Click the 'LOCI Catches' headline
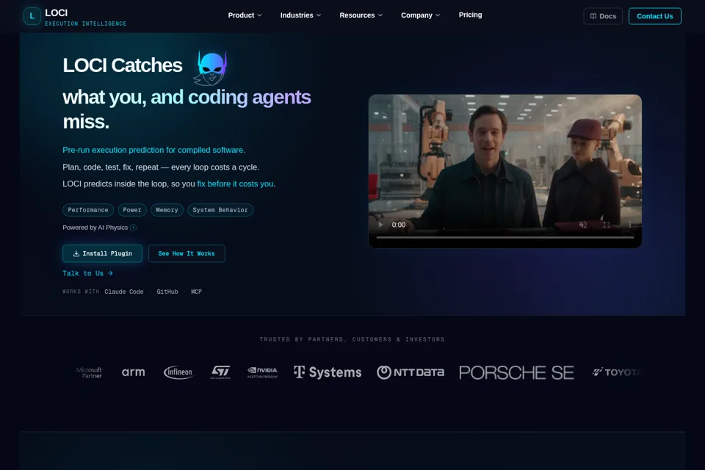 (123, 65)
